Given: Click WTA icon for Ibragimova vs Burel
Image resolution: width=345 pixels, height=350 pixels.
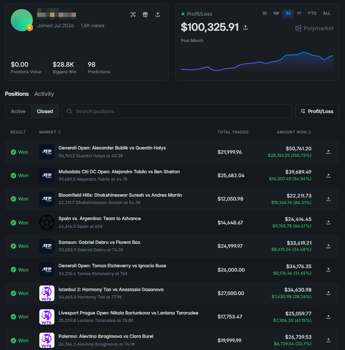Looking at the screenshot, I should point(47,340).
